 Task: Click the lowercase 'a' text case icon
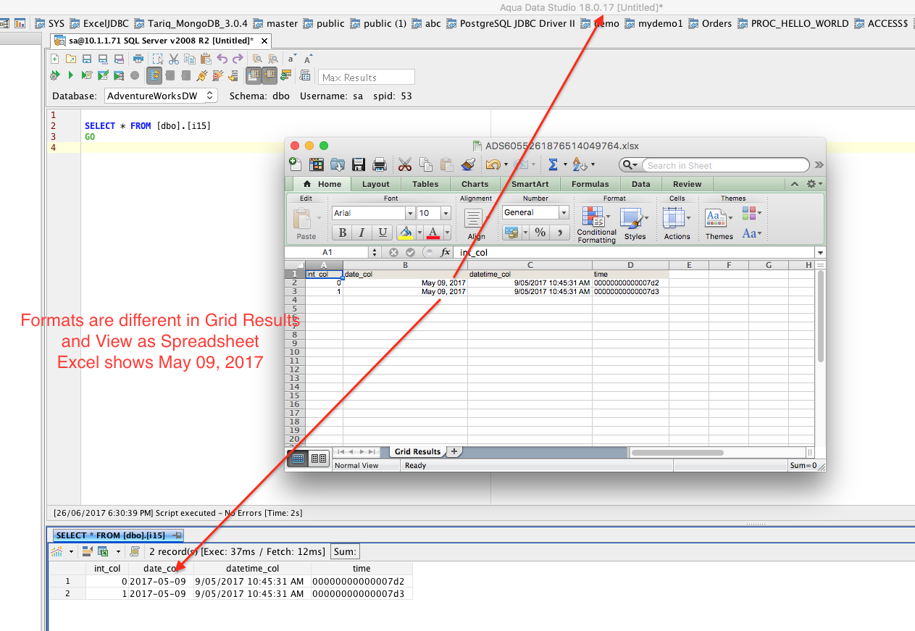(291, 59)
